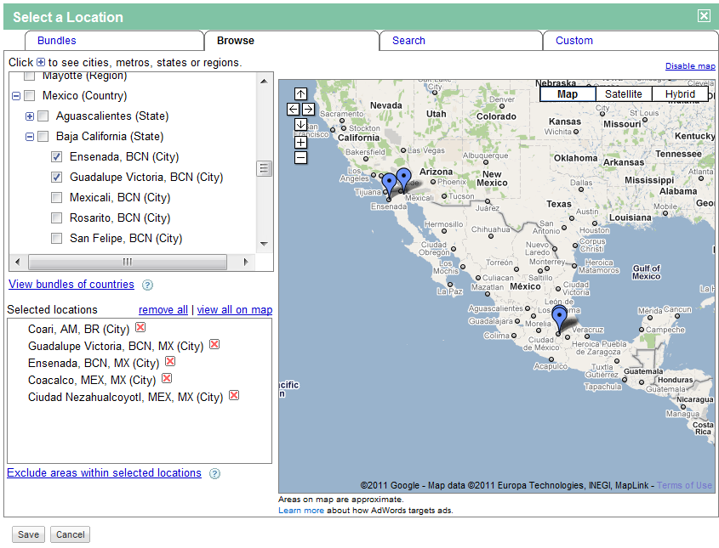Uncheck Ensenada, BCN (City)
Screen dimensions: 719x548
pyautogui.click(x=56, y=156)
